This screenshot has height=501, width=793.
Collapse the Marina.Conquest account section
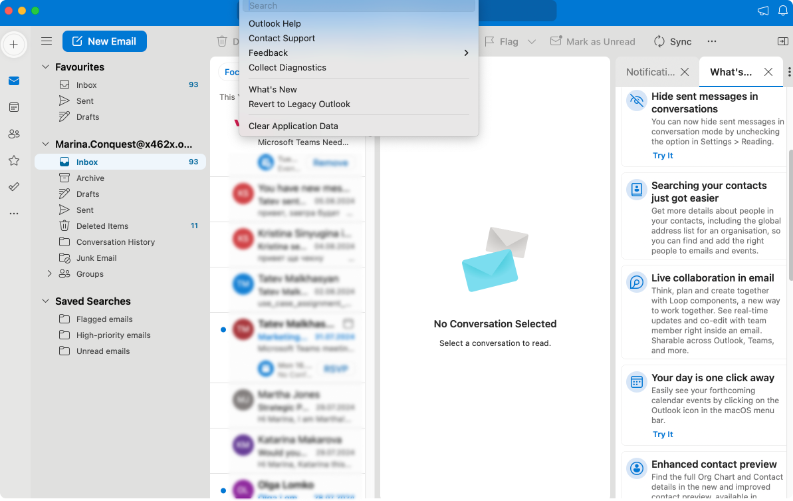pos(45,144)
